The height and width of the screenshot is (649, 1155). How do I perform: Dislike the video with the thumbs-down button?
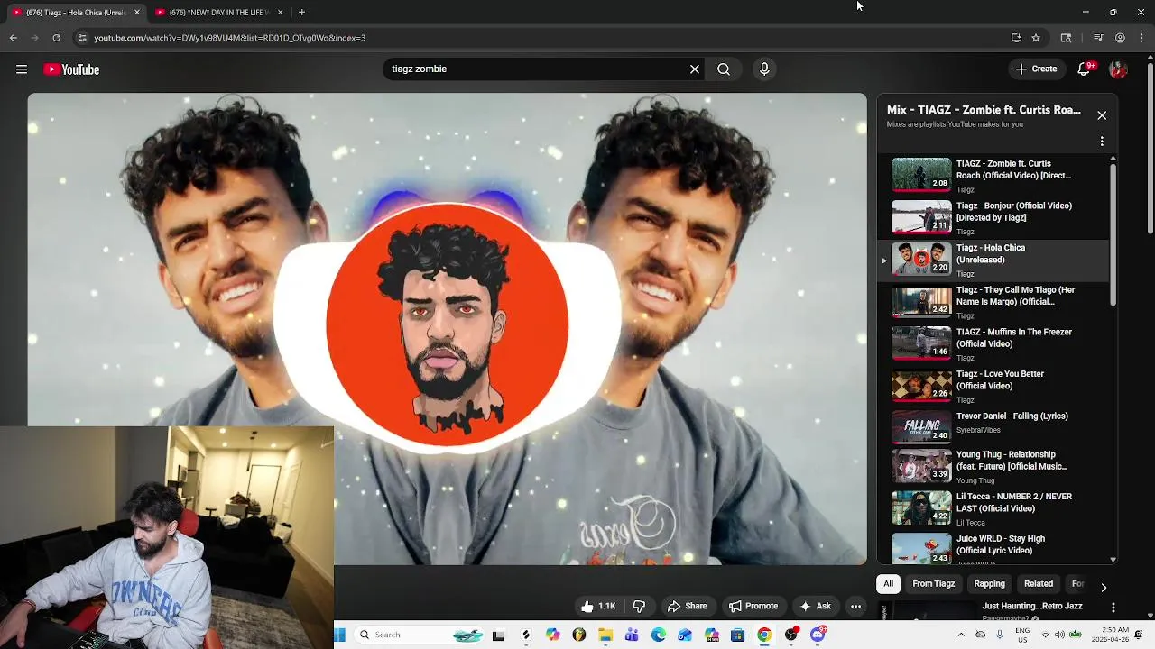(x=639, y=606)
